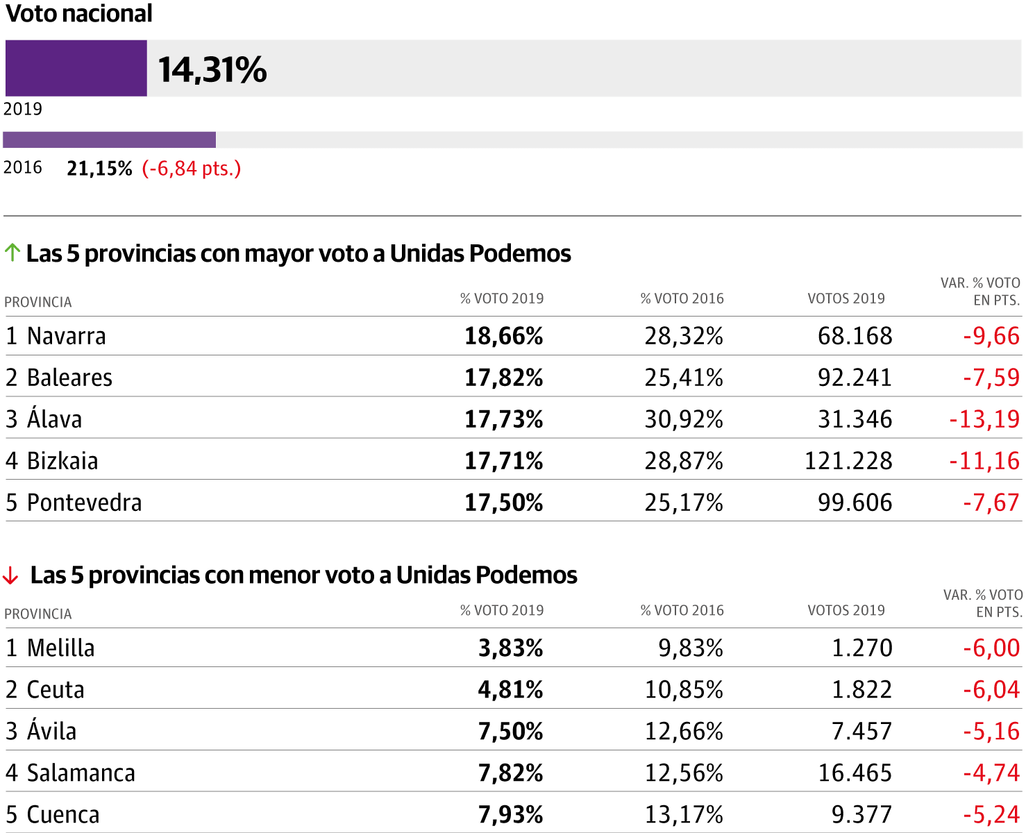Click the Melilla province row
Viewport: 1026px width, 833px height.
(61, 648)
